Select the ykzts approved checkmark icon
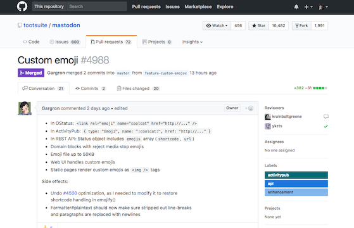The width and height of the screenshot is (354, 228). (x=326, y=127)
